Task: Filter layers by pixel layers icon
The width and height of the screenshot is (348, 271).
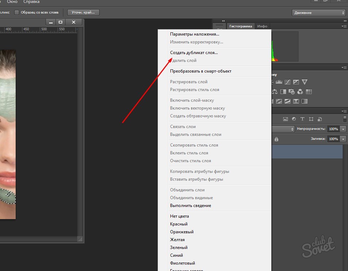Action: [x=285, y=119]
